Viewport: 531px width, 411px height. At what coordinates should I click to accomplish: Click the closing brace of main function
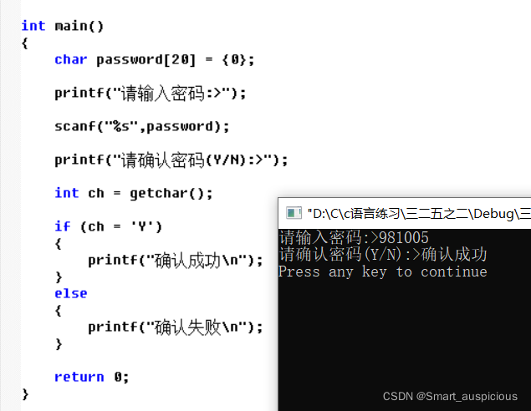click(x=25, y=394)
